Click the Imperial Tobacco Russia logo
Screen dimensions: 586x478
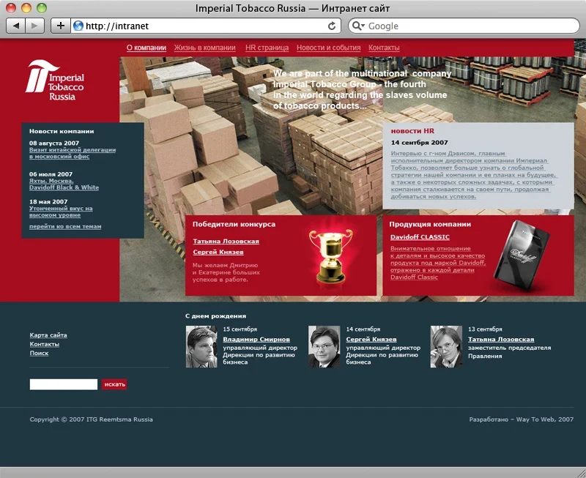(56, 81)
